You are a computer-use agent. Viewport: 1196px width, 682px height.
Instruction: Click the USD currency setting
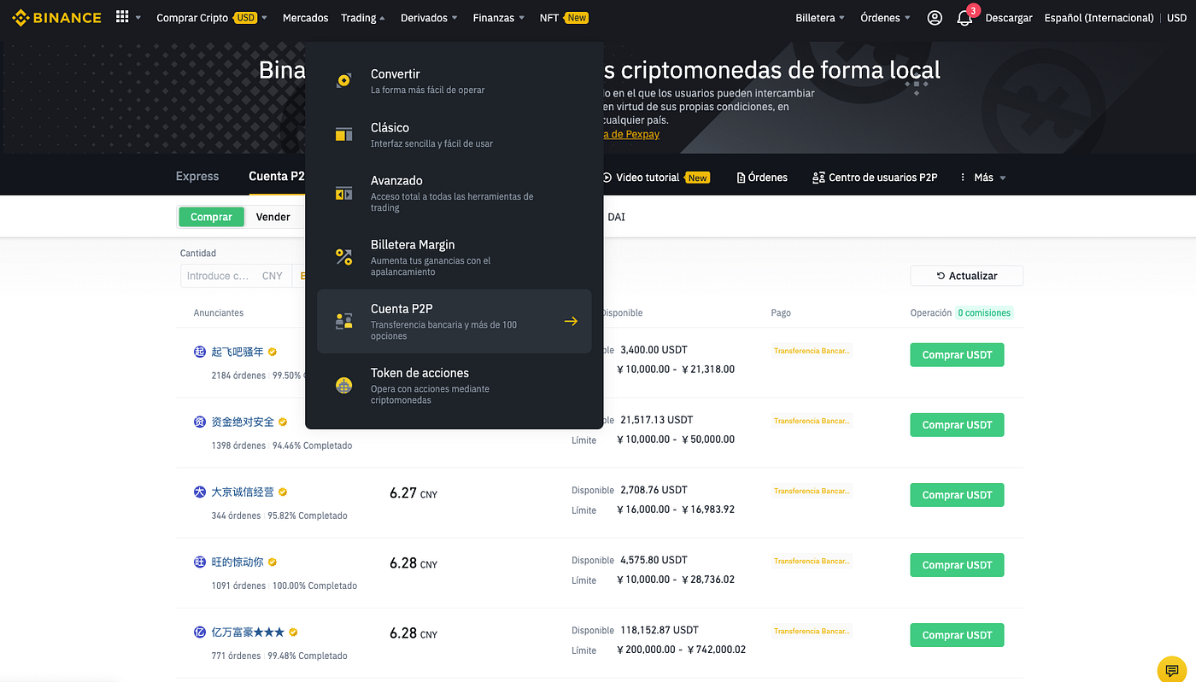[1176, 18]
